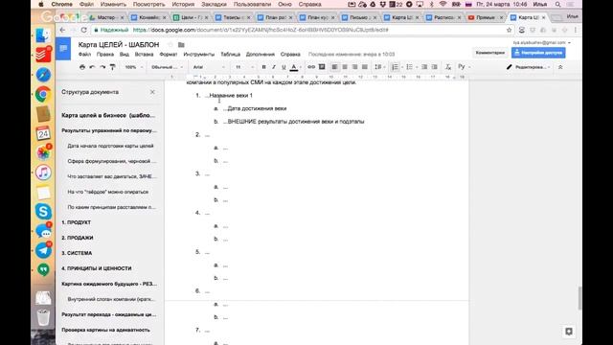Open the font size dropdown
613x345 pixels.
pos(244,67)
